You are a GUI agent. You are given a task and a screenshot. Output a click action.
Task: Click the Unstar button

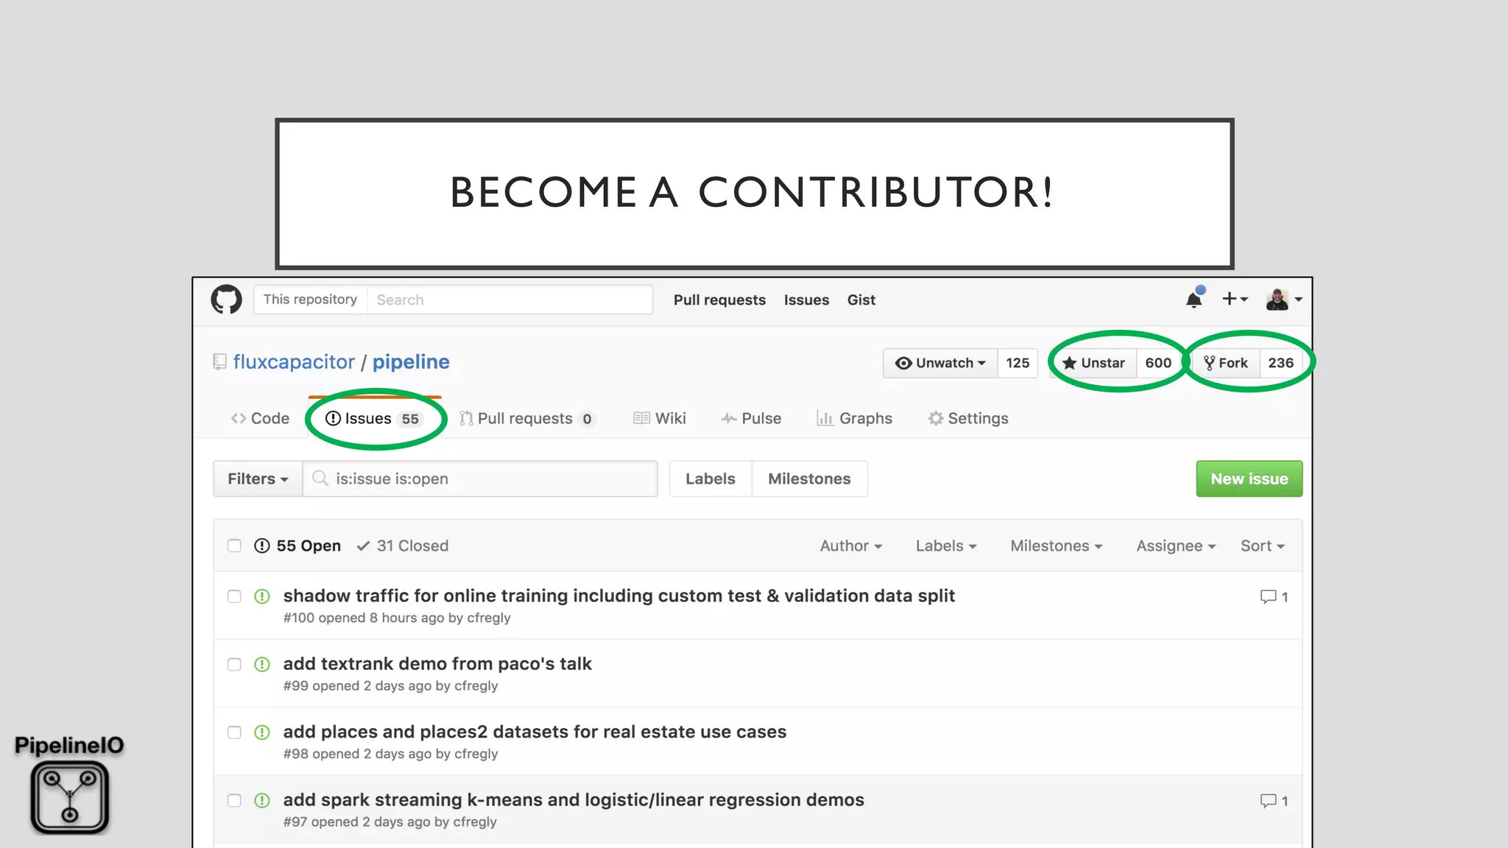click(x=1094, y=363)
